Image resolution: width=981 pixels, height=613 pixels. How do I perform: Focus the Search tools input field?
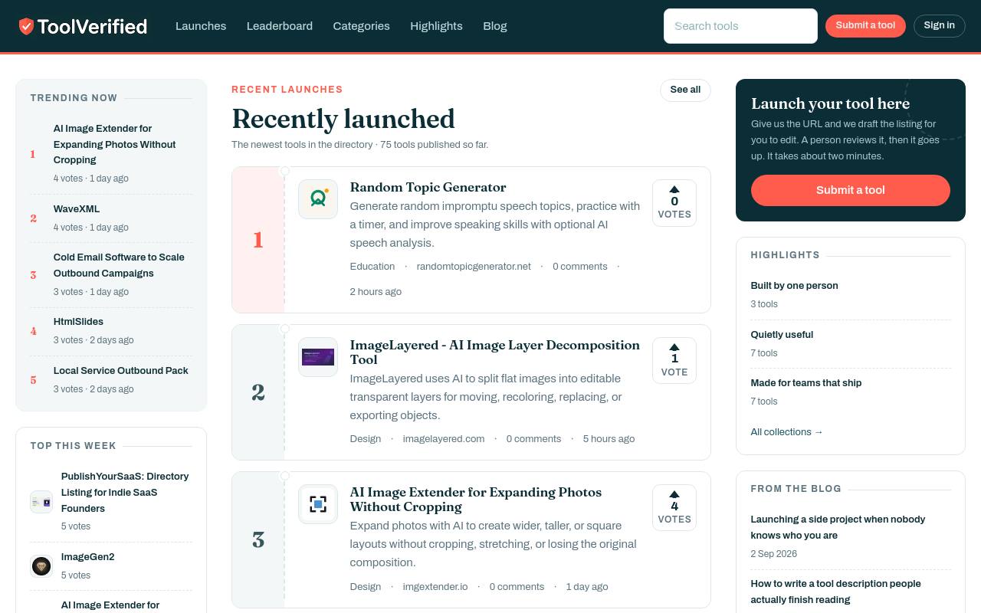coord(740,26)
